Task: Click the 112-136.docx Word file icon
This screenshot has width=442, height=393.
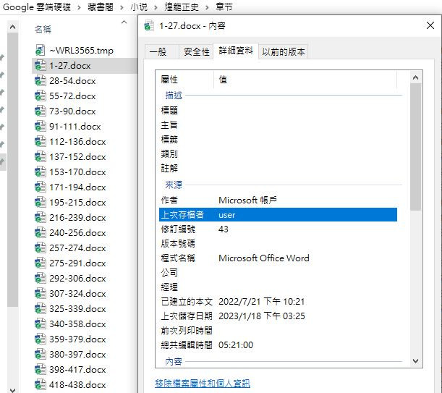Action: (41, 142)
